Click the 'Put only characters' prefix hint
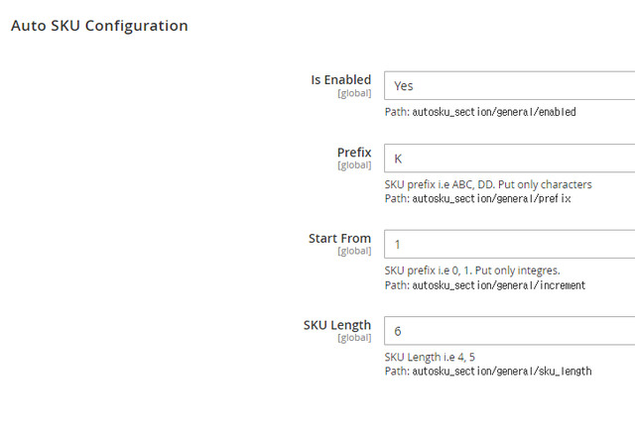 click(545, 184)
